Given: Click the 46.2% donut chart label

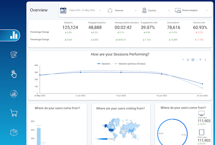Looking at the screenshot, I should click(161, 133).
